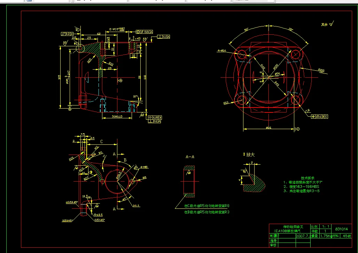Click the 1:1 scale value cell
The image size is (358, 253).
[326, 227]
